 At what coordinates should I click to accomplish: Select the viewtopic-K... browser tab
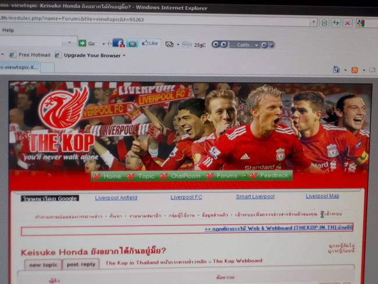coord(19,68)
